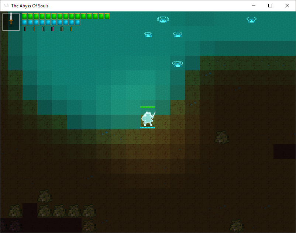Click the glowing player character
The width and height of the screenshot is (296, 233).
[x=148, y=119]
